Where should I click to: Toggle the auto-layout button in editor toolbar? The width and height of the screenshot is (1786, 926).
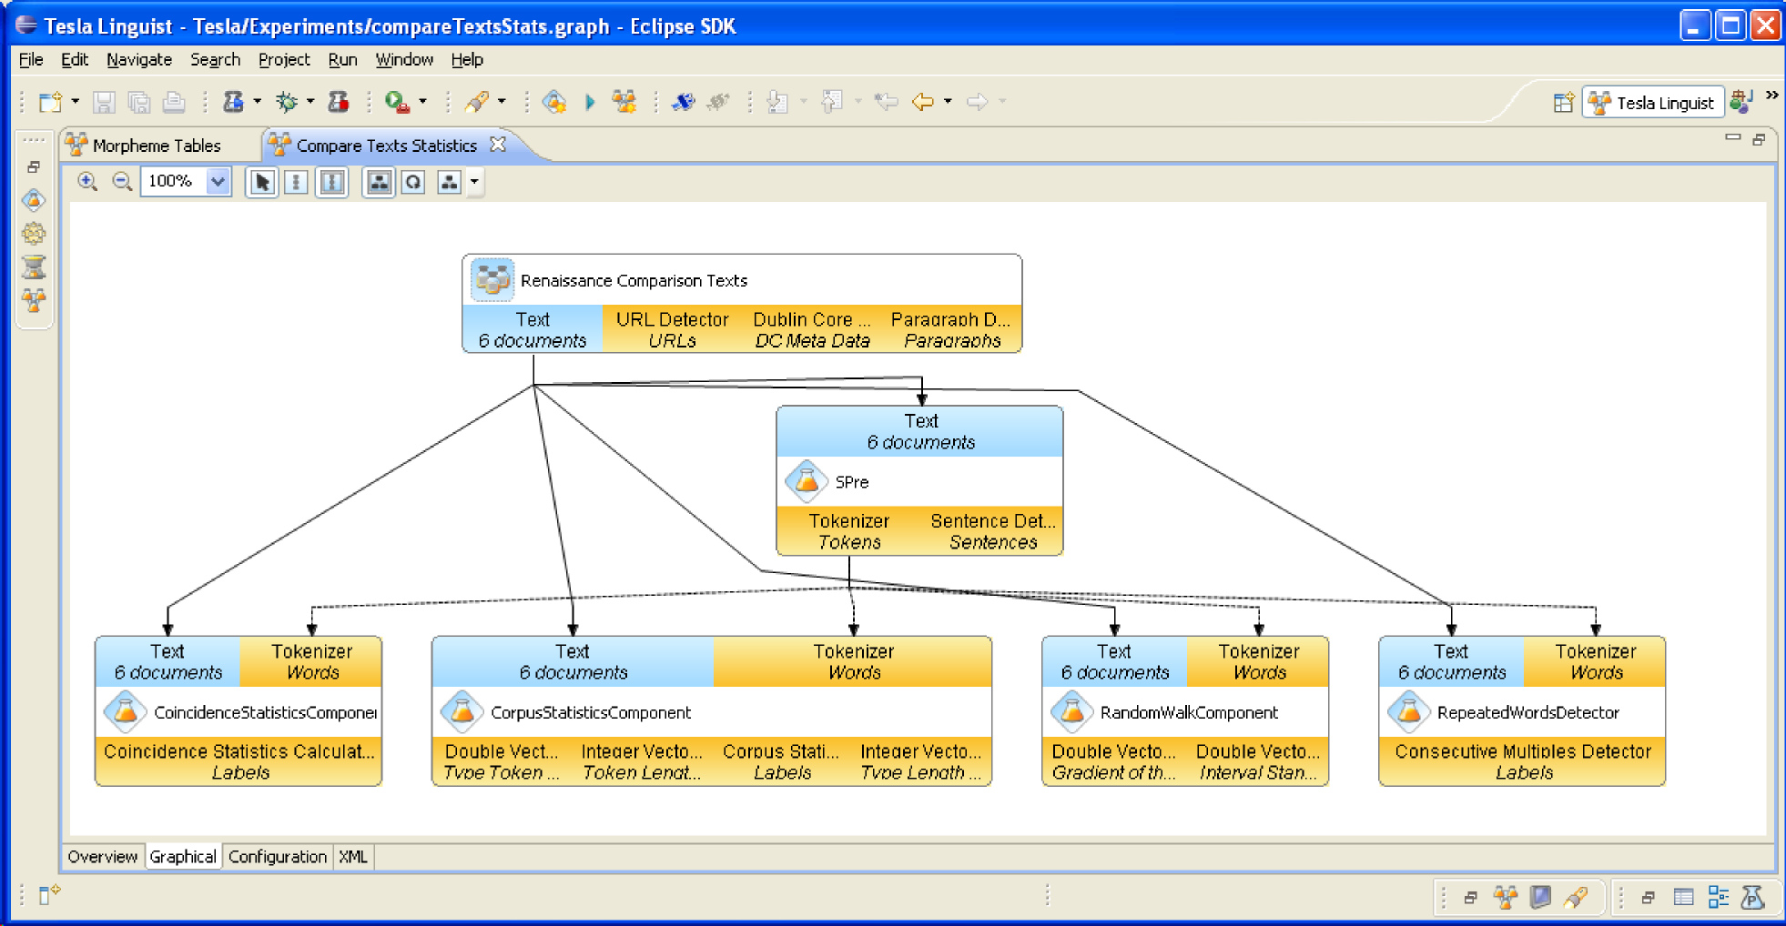click(x=379, y=182)
